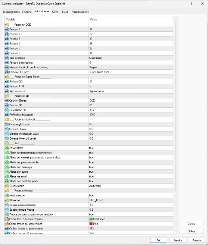
Task: Click the OK button
Action: coord(159,241)
